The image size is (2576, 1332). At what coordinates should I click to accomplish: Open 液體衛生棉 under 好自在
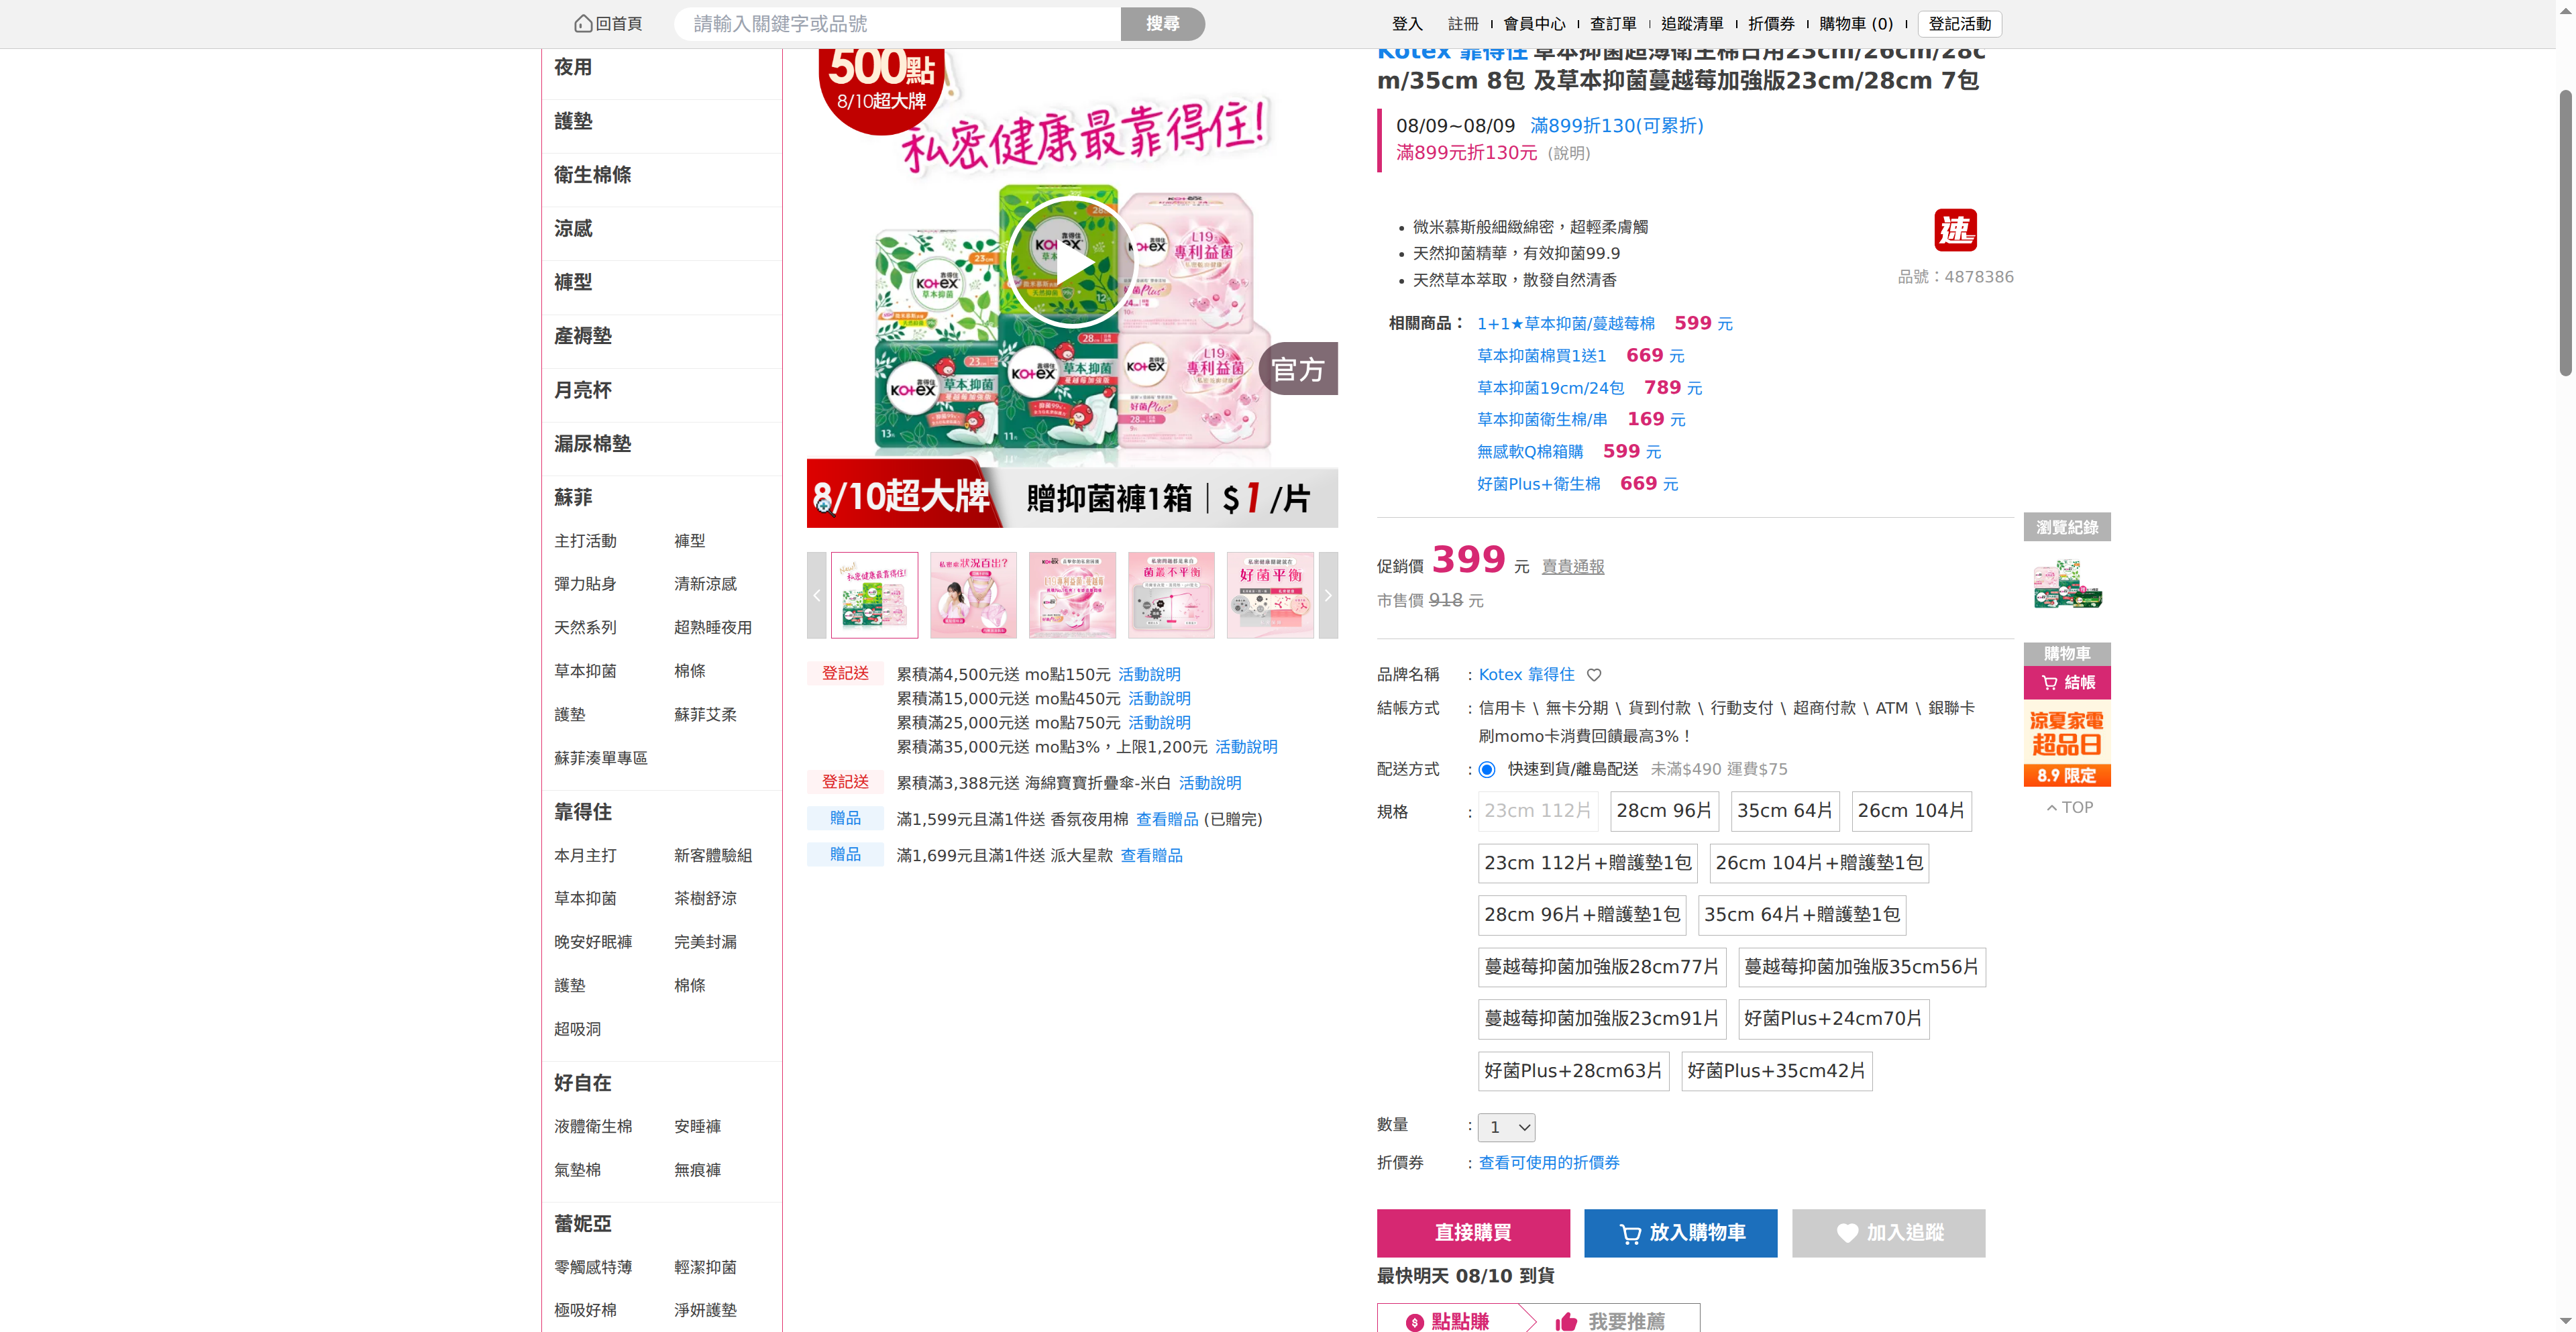pos(593,1127)
